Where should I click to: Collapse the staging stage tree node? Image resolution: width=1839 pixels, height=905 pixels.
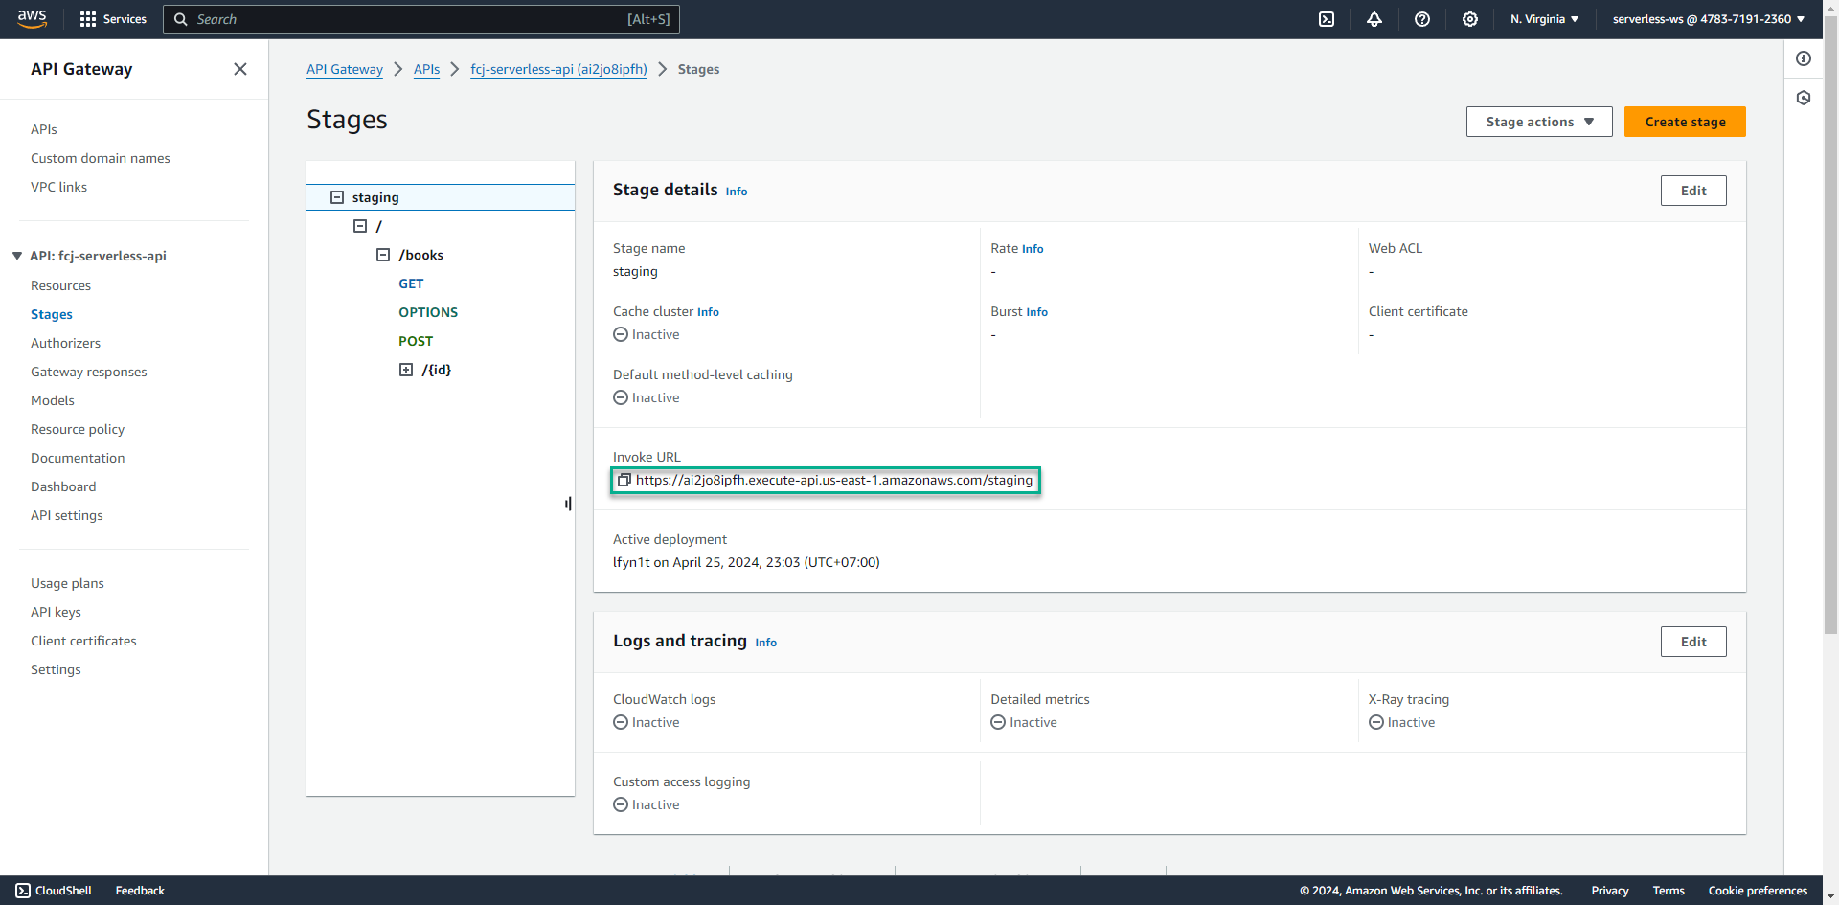[x=337, y=197]
